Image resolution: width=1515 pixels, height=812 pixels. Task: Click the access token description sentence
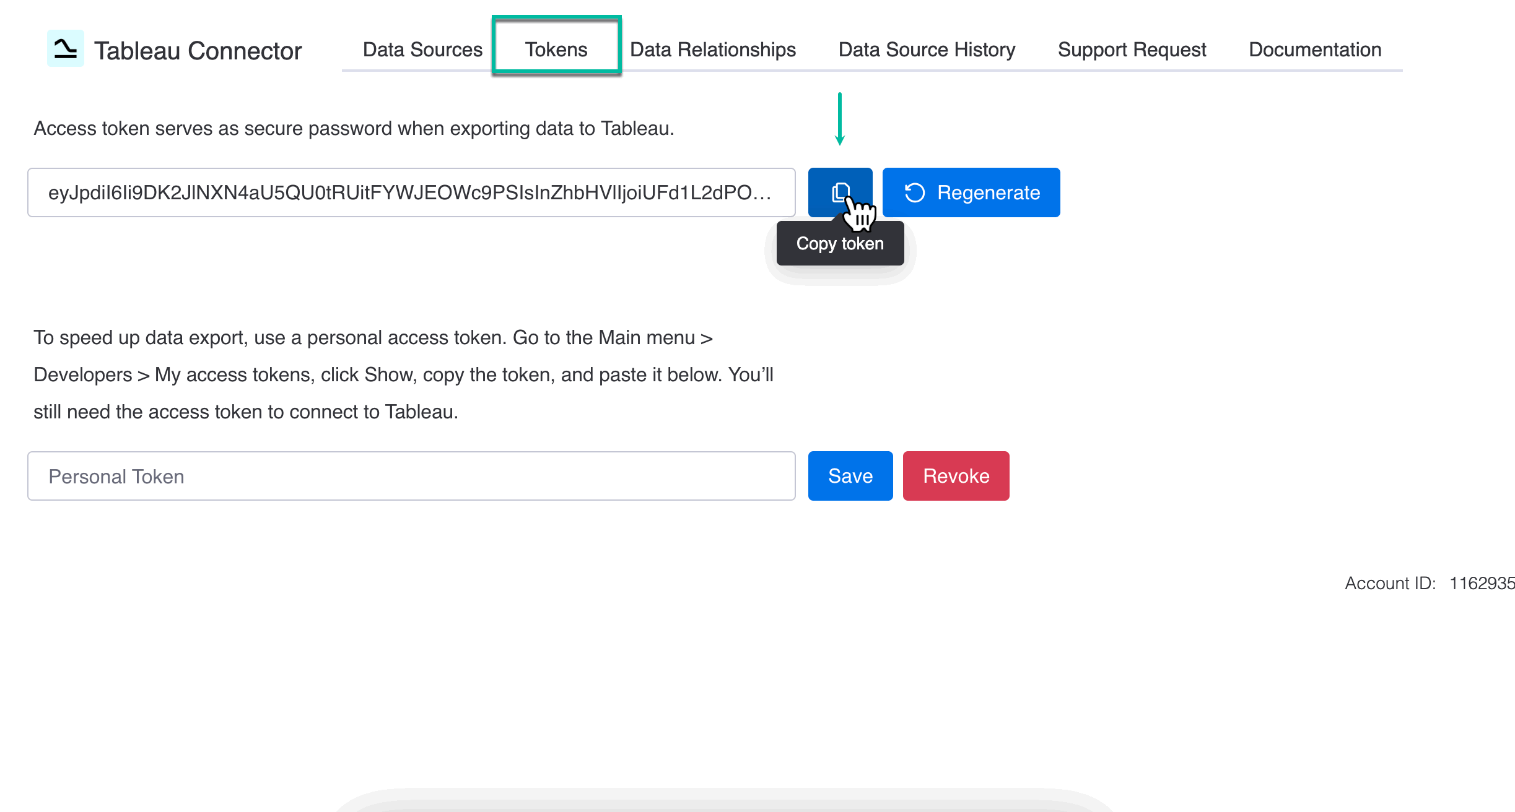point(354,128)
